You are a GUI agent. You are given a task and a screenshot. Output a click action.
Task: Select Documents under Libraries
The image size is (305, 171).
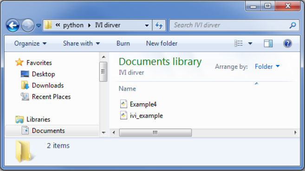click(48, 131)
